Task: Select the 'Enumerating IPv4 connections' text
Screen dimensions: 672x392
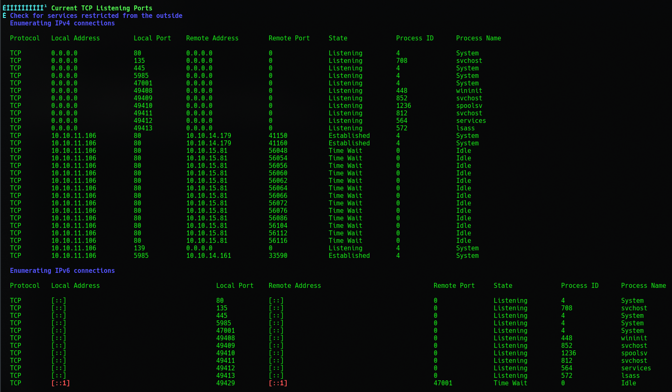Action: [x=62, y=23]
